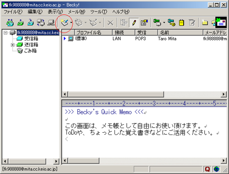Click the red Q status bar icon
The image size is (229, 174).
[x=207, y=169]
